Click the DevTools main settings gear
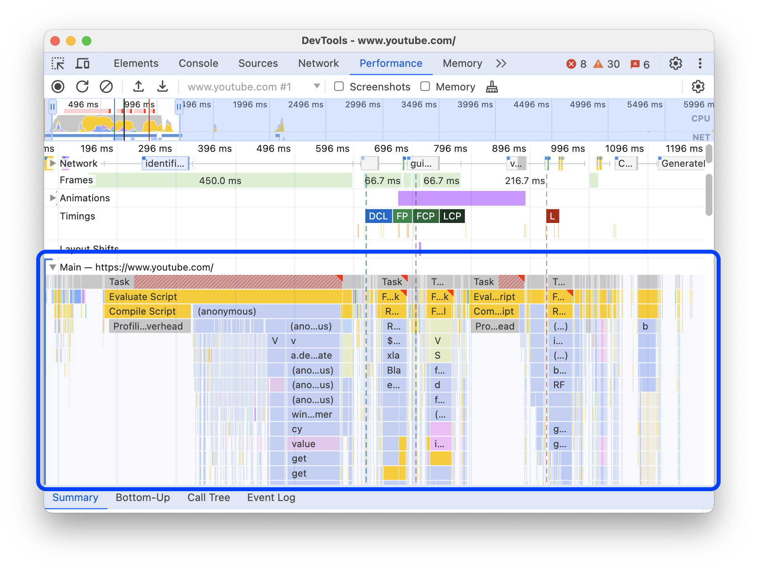The image size is (758, 571). coord(676,63)
